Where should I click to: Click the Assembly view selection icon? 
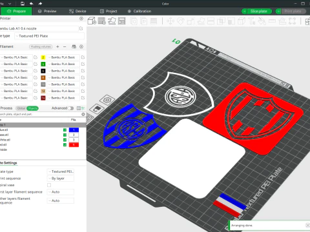pyautogui.click(x=307, y=21)
